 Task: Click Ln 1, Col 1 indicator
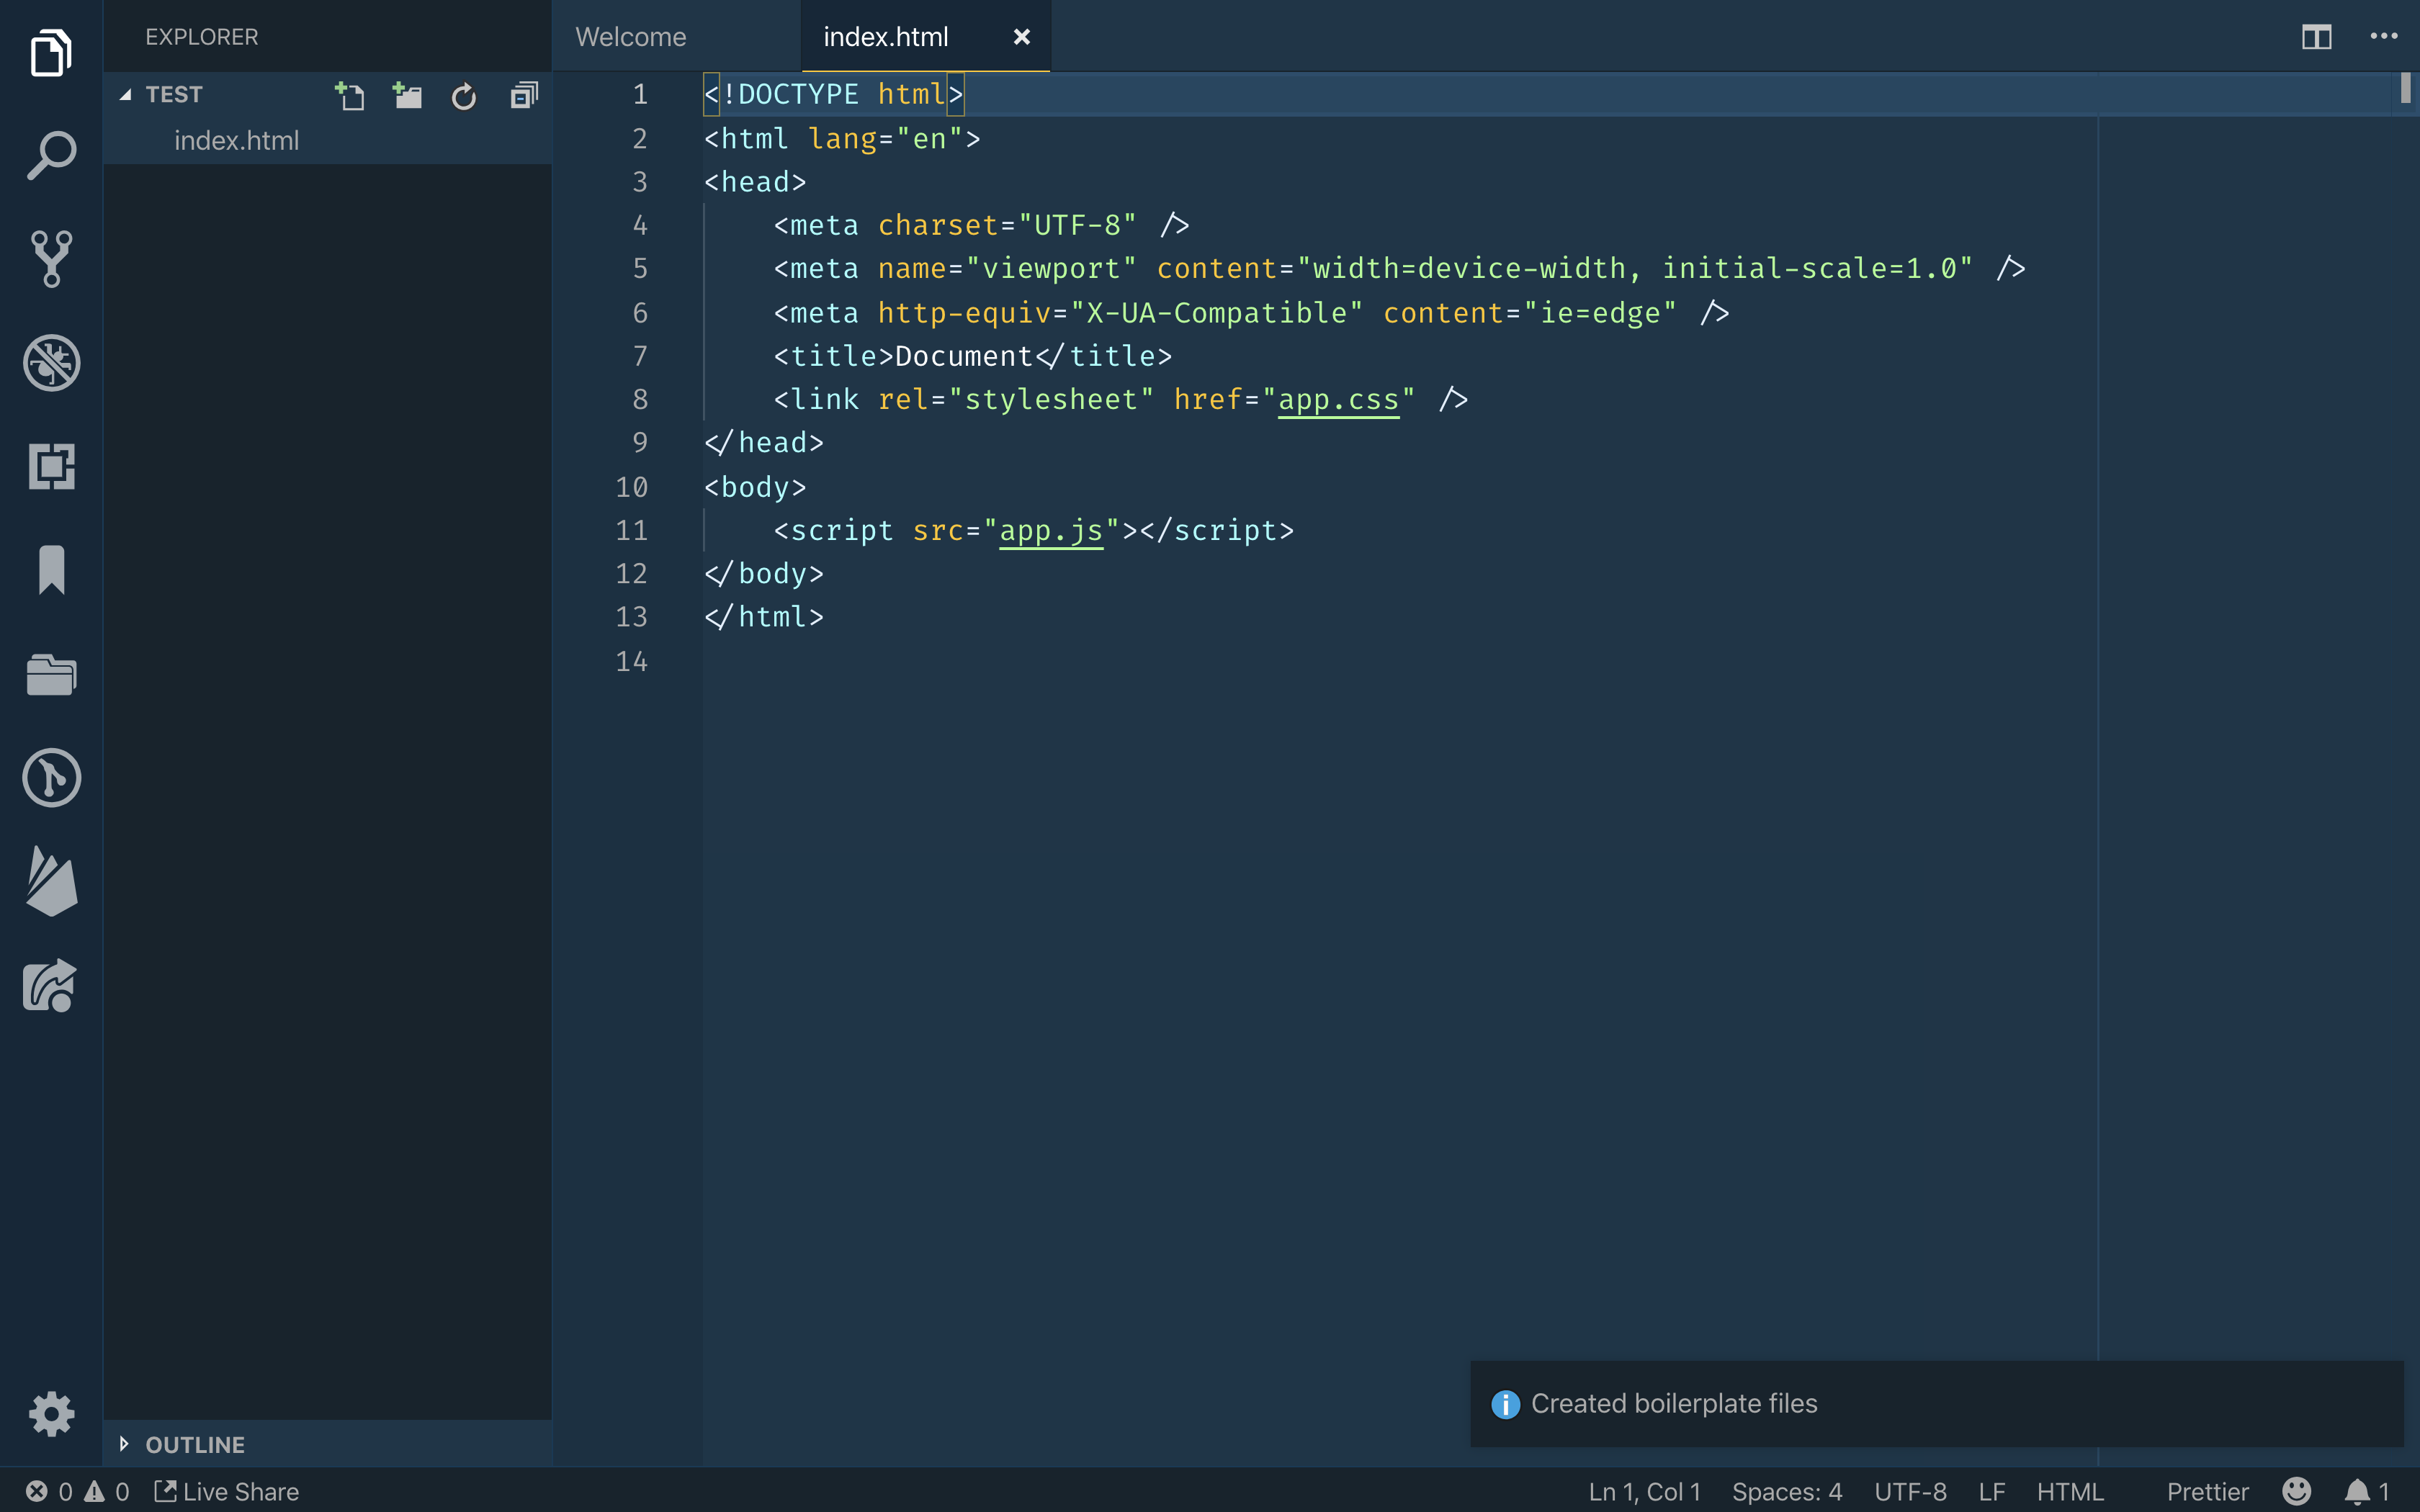(x=1644, y=1491)
